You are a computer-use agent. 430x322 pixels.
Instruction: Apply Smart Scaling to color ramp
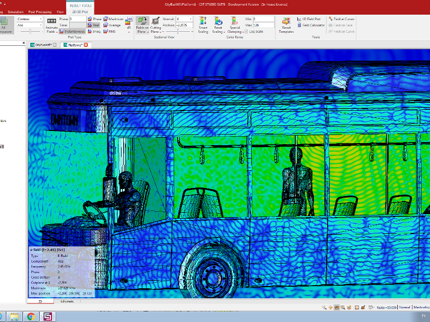coord(202,24)
